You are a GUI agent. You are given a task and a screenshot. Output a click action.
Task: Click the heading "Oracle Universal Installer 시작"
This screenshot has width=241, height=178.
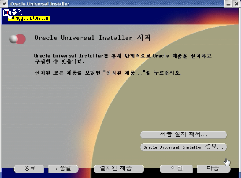click(x=93, y=38)
